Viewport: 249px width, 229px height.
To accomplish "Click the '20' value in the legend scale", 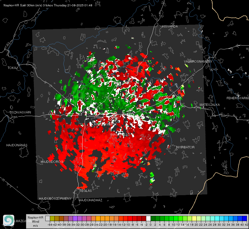I will click(196, 225).
